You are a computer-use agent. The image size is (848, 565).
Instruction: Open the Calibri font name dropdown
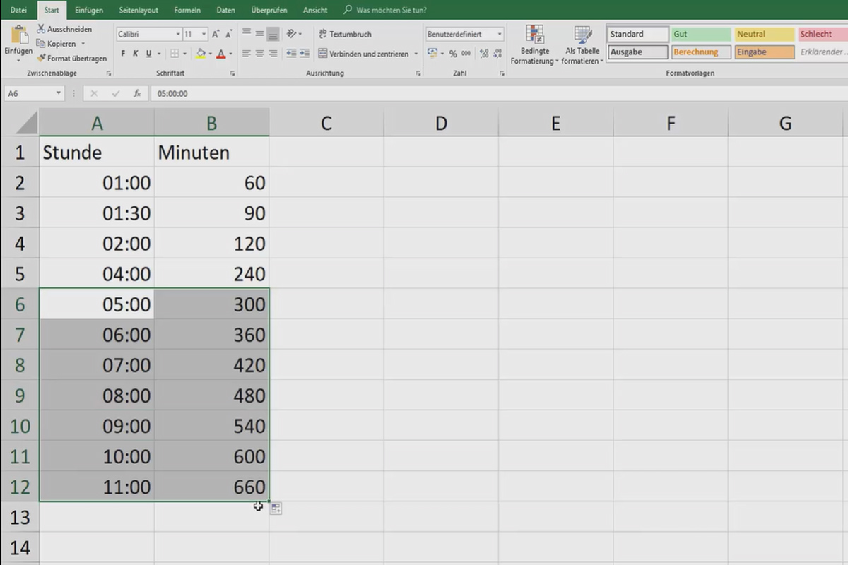177,34
